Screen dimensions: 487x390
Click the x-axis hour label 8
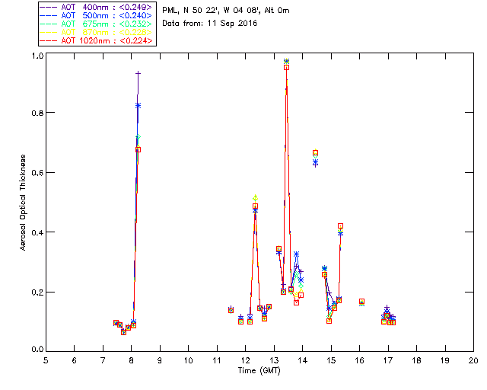[x=132, y=360]
